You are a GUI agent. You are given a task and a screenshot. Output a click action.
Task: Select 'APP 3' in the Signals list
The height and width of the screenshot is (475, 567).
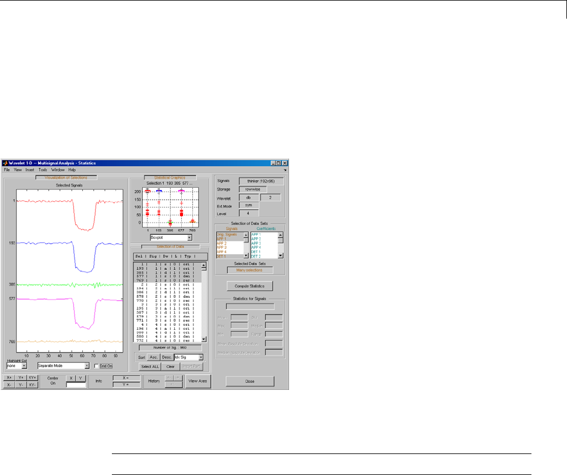(x=230, y=248)
